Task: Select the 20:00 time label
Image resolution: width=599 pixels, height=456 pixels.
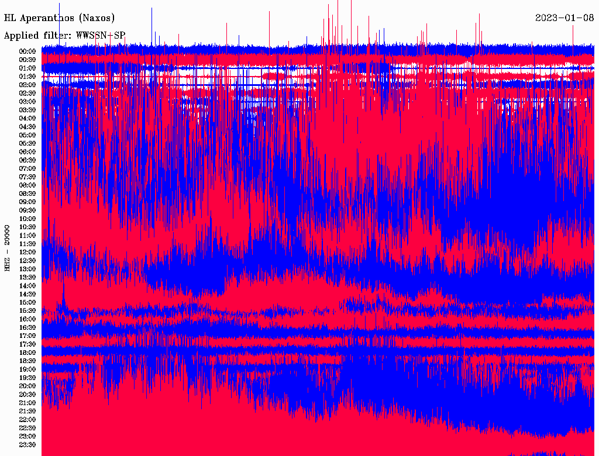Action: point(27,386)
